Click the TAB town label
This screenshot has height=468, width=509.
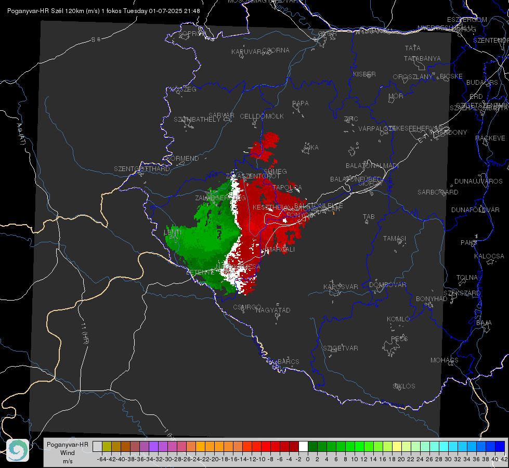coord(369,217)
